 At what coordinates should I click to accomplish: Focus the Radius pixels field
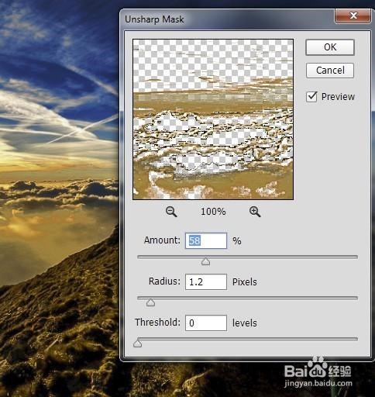206,281
